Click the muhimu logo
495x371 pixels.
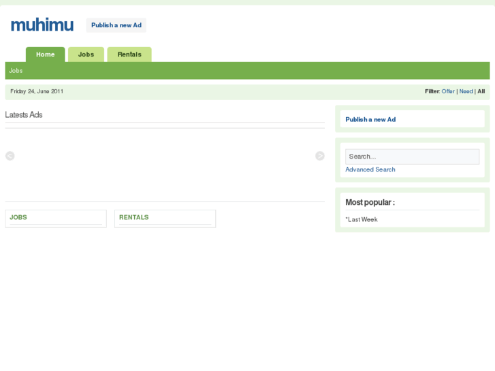pyautogui.click(x=42, y=25)
